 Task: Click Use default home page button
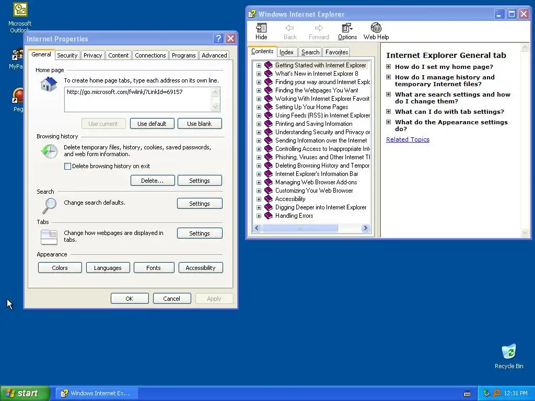pos(152,123)
